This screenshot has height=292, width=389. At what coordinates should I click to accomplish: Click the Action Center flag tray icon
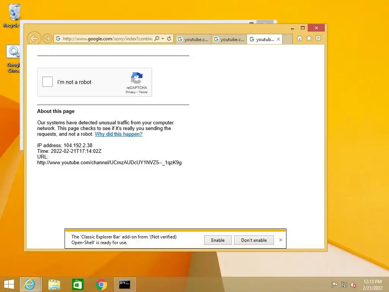tap(335, 284)
